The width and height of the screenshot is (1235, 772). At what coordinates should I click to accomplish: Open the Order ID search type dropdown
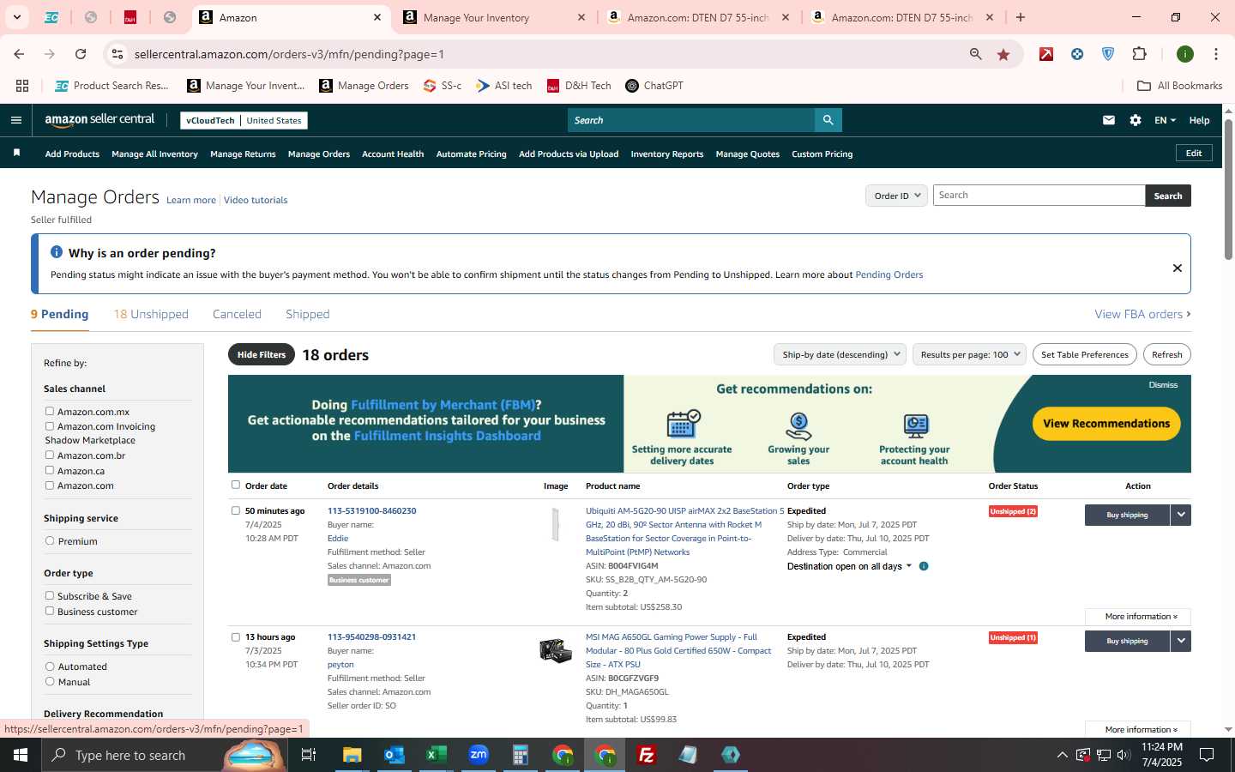pos(896,196)
